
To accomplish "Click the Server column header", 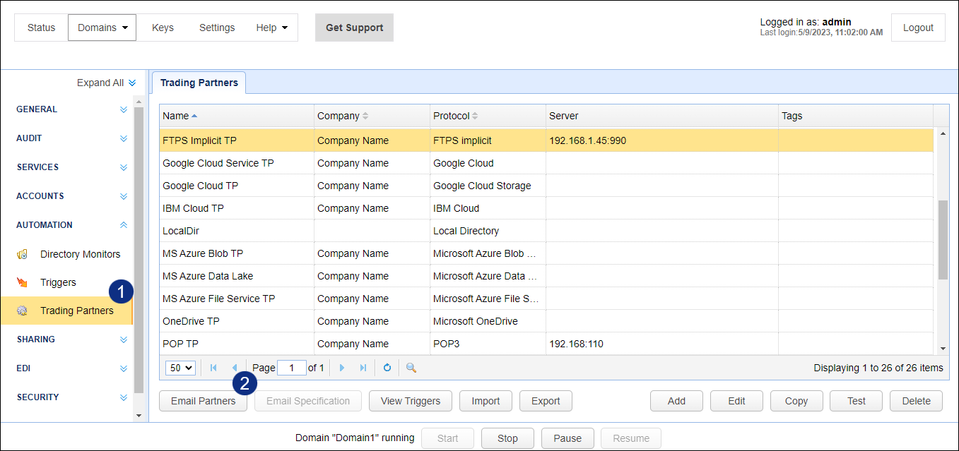I will click(x=662, y=116).
